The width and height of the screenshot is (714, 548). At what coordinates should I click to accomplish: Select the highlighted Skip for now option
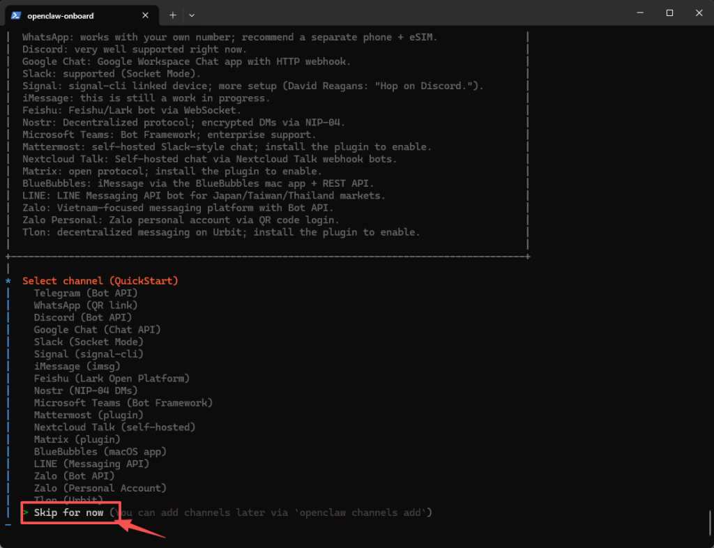point(69,513)
